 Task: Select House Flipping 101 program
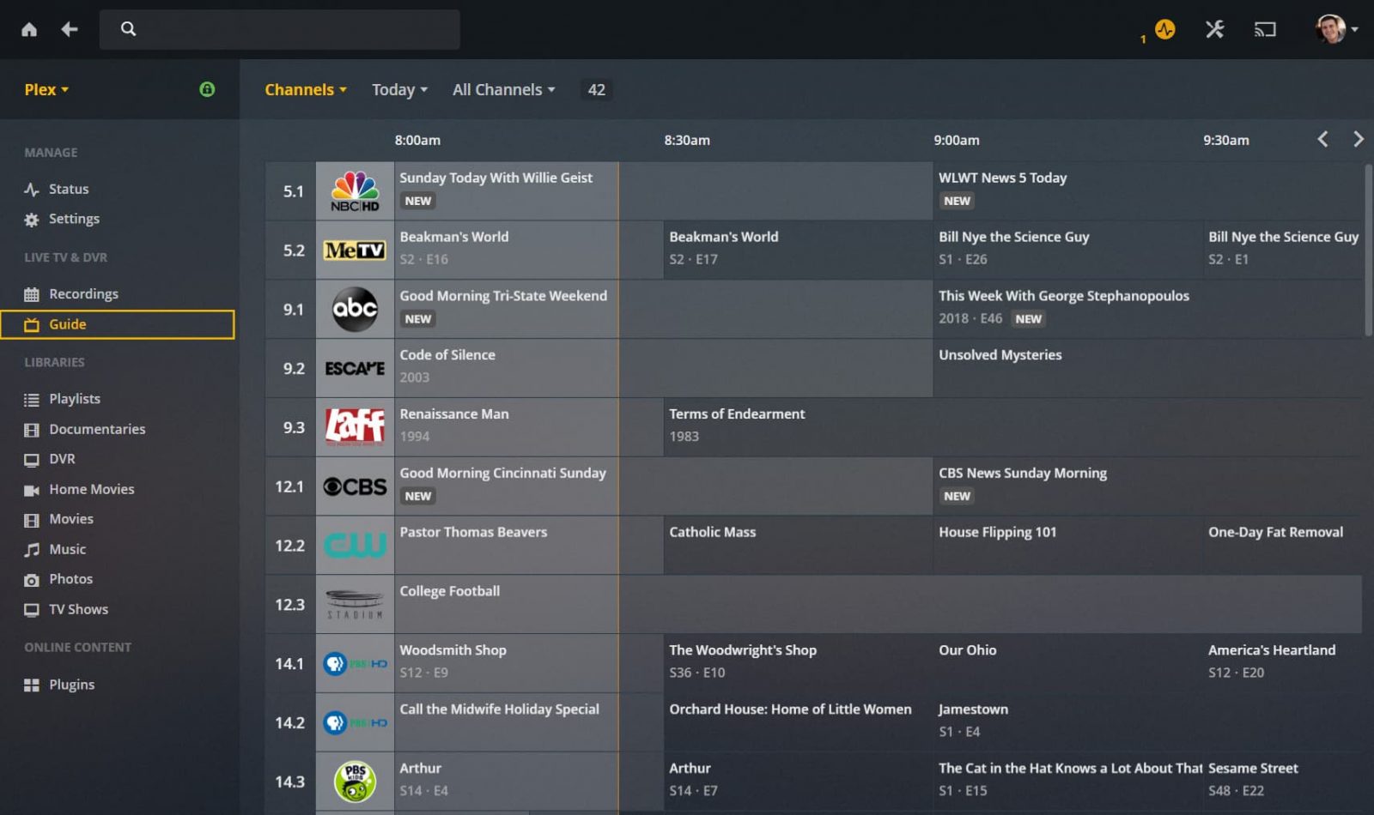1067,546
